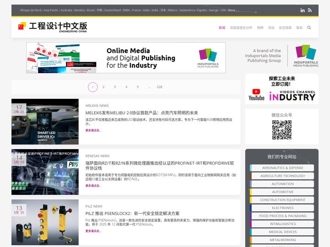
Task: Click 更多请点击 under Renesas article
Action: [93, 186]
